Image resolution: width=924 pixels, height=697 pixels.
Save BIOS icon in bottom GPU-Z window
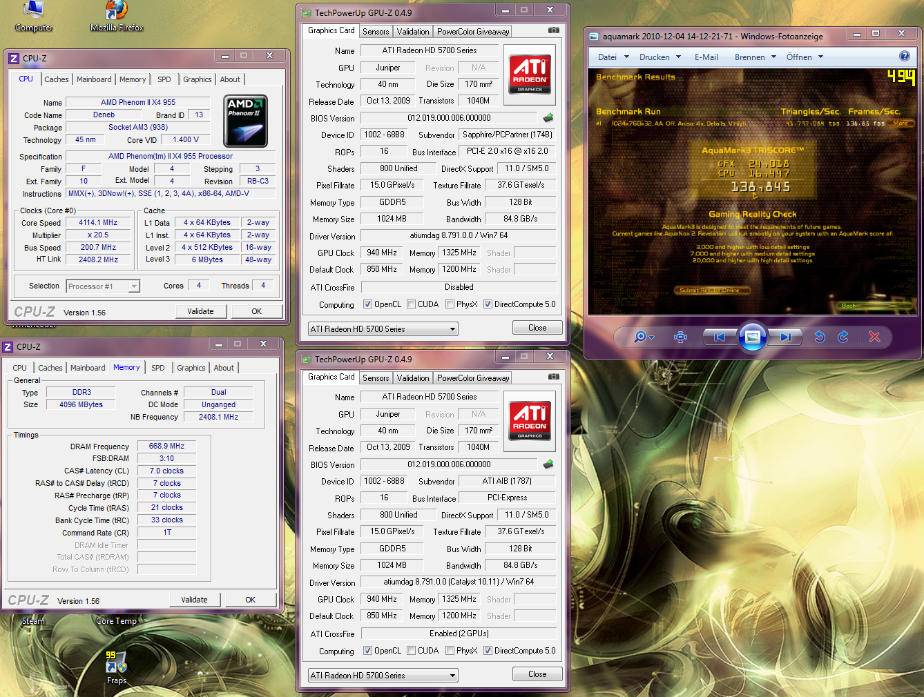point(548,464)
